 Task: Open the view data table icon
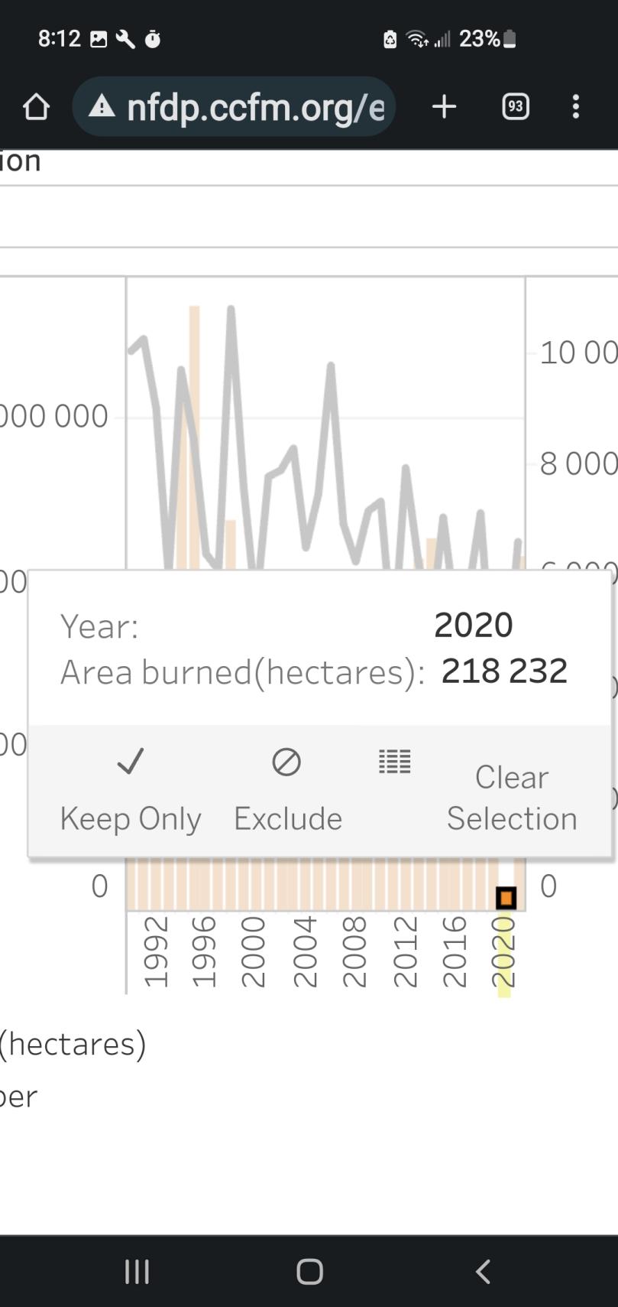click(x=395, y=761)
